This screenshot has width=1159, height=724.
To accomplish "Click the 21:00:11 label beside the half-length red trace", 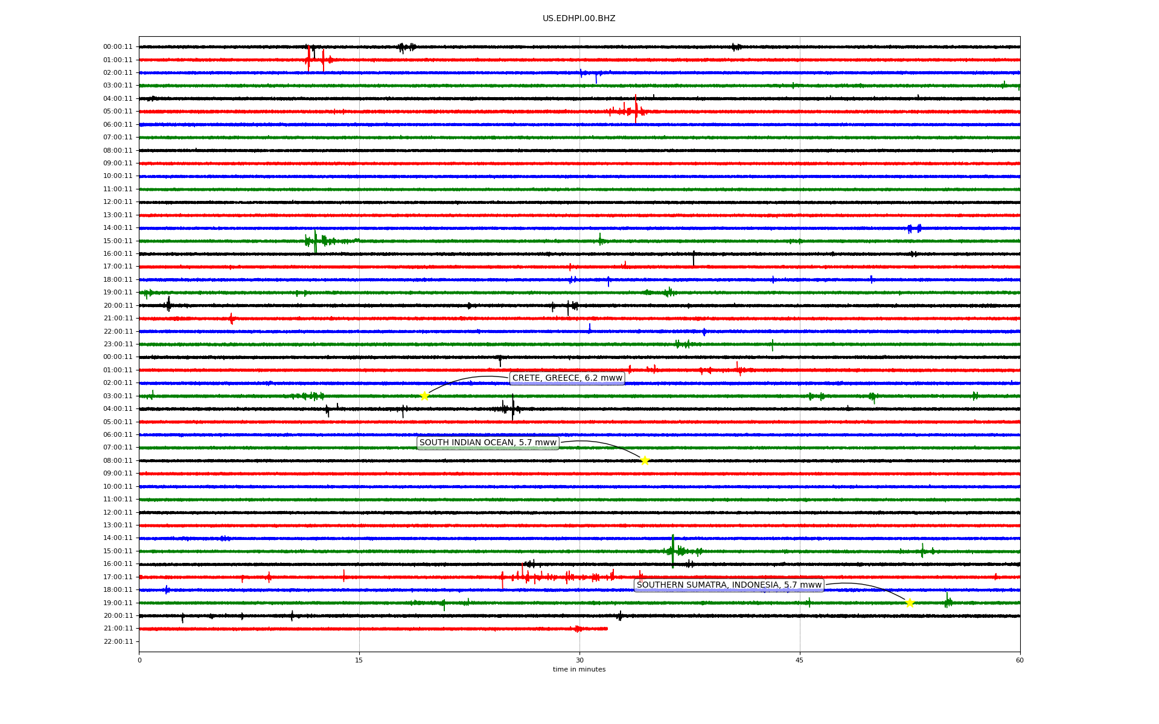I will click(118, 629).
